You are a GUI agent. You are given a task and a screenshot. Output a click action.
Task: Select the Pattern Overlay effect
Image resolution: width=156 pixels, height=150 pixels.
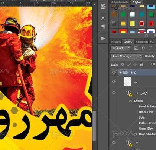click(x=147, y=123)
